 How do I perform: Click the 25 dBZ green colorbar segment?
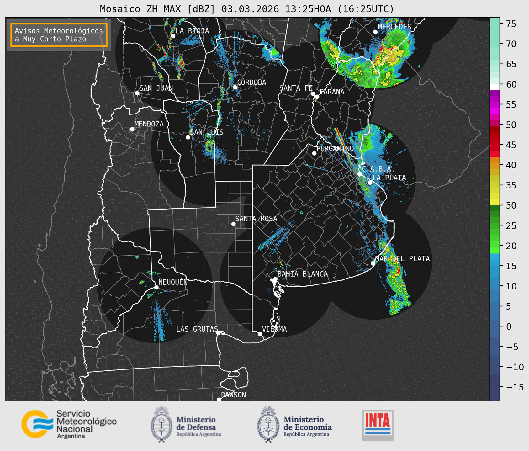click(495, 225)
